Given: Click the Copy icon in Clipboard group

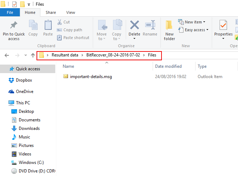Looking at the screenshot, I should pyautogui.click(x=33, y=26).
